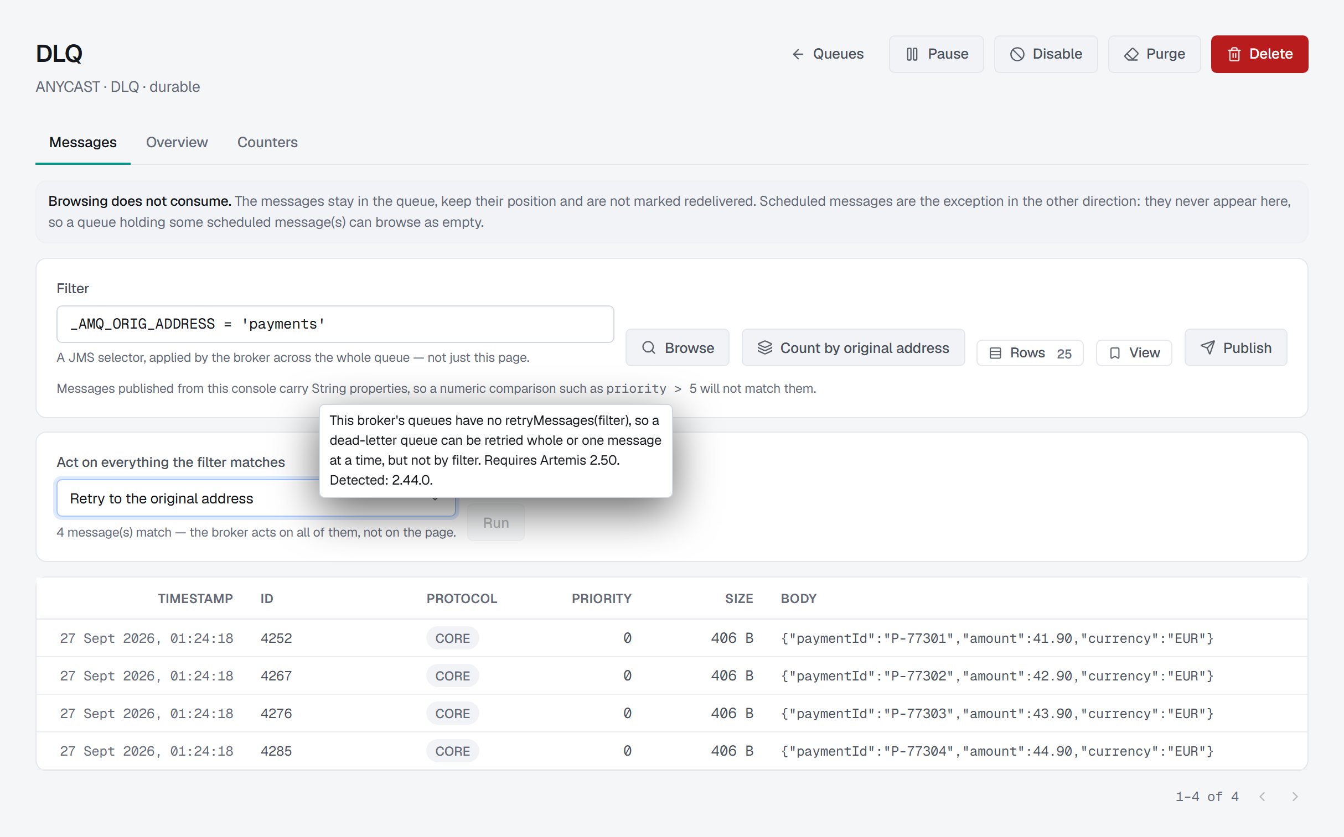Click the 406 B size in row 4276
The image size is (1344, 837).
[732, 713]
